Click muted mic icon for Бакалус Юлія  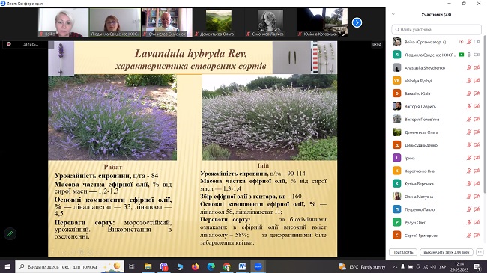coord(469,93)
